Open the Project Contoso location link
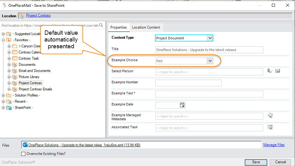295x166 pixels. click(39, 15)
